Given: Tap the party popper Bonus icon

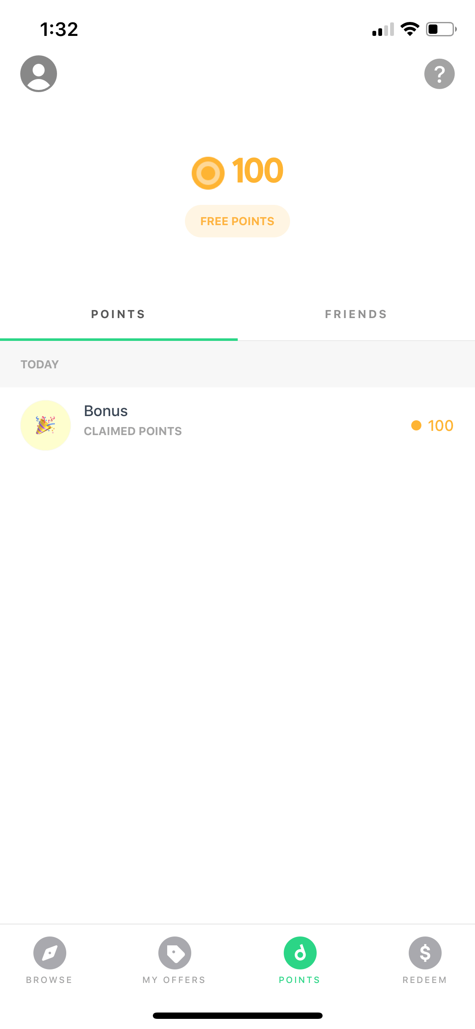Looking at the screenshot, I should coord(46,425).
